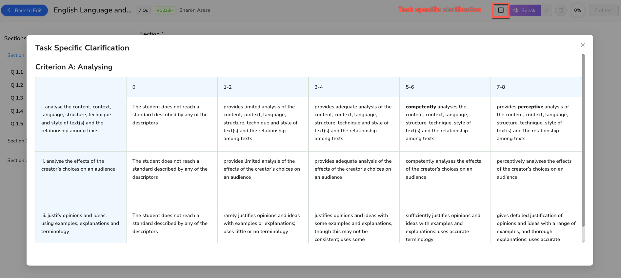621x278 pixels.
Task: Click the bookmark icon in the header
Action: click(x=561, y=10)
